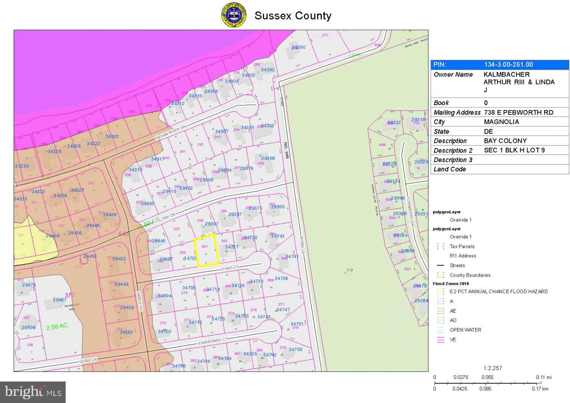Click address 34694 on the map
Screen dimensions: 570x403
[165, 296]
